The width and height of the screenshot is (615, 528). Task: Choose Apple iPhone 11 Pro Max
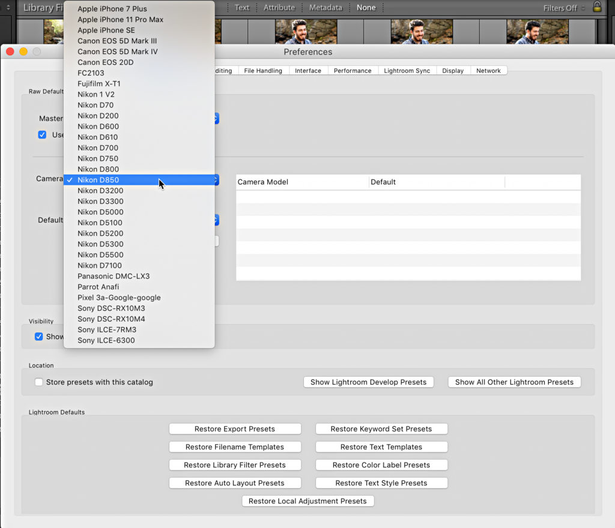[139, 20]
